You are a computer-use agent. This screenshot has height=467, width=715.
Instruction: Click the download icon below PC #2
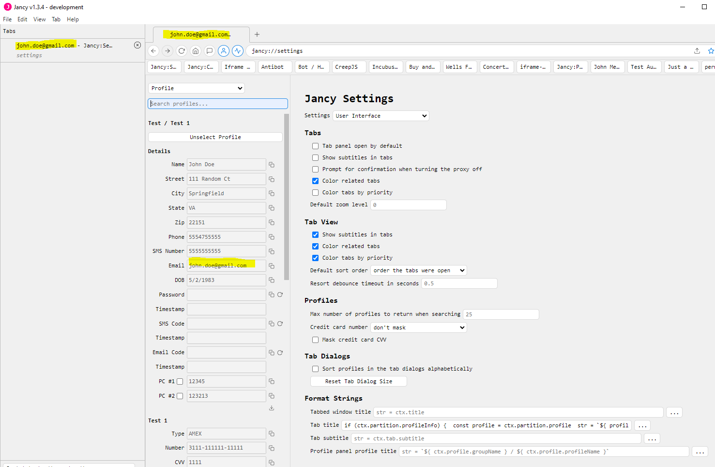[x=272, y=408]
